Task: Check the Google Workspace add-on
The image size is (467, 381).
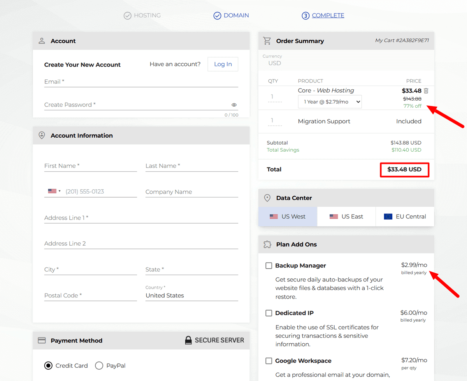Action: pyautogui.click(x=269, y=360)
